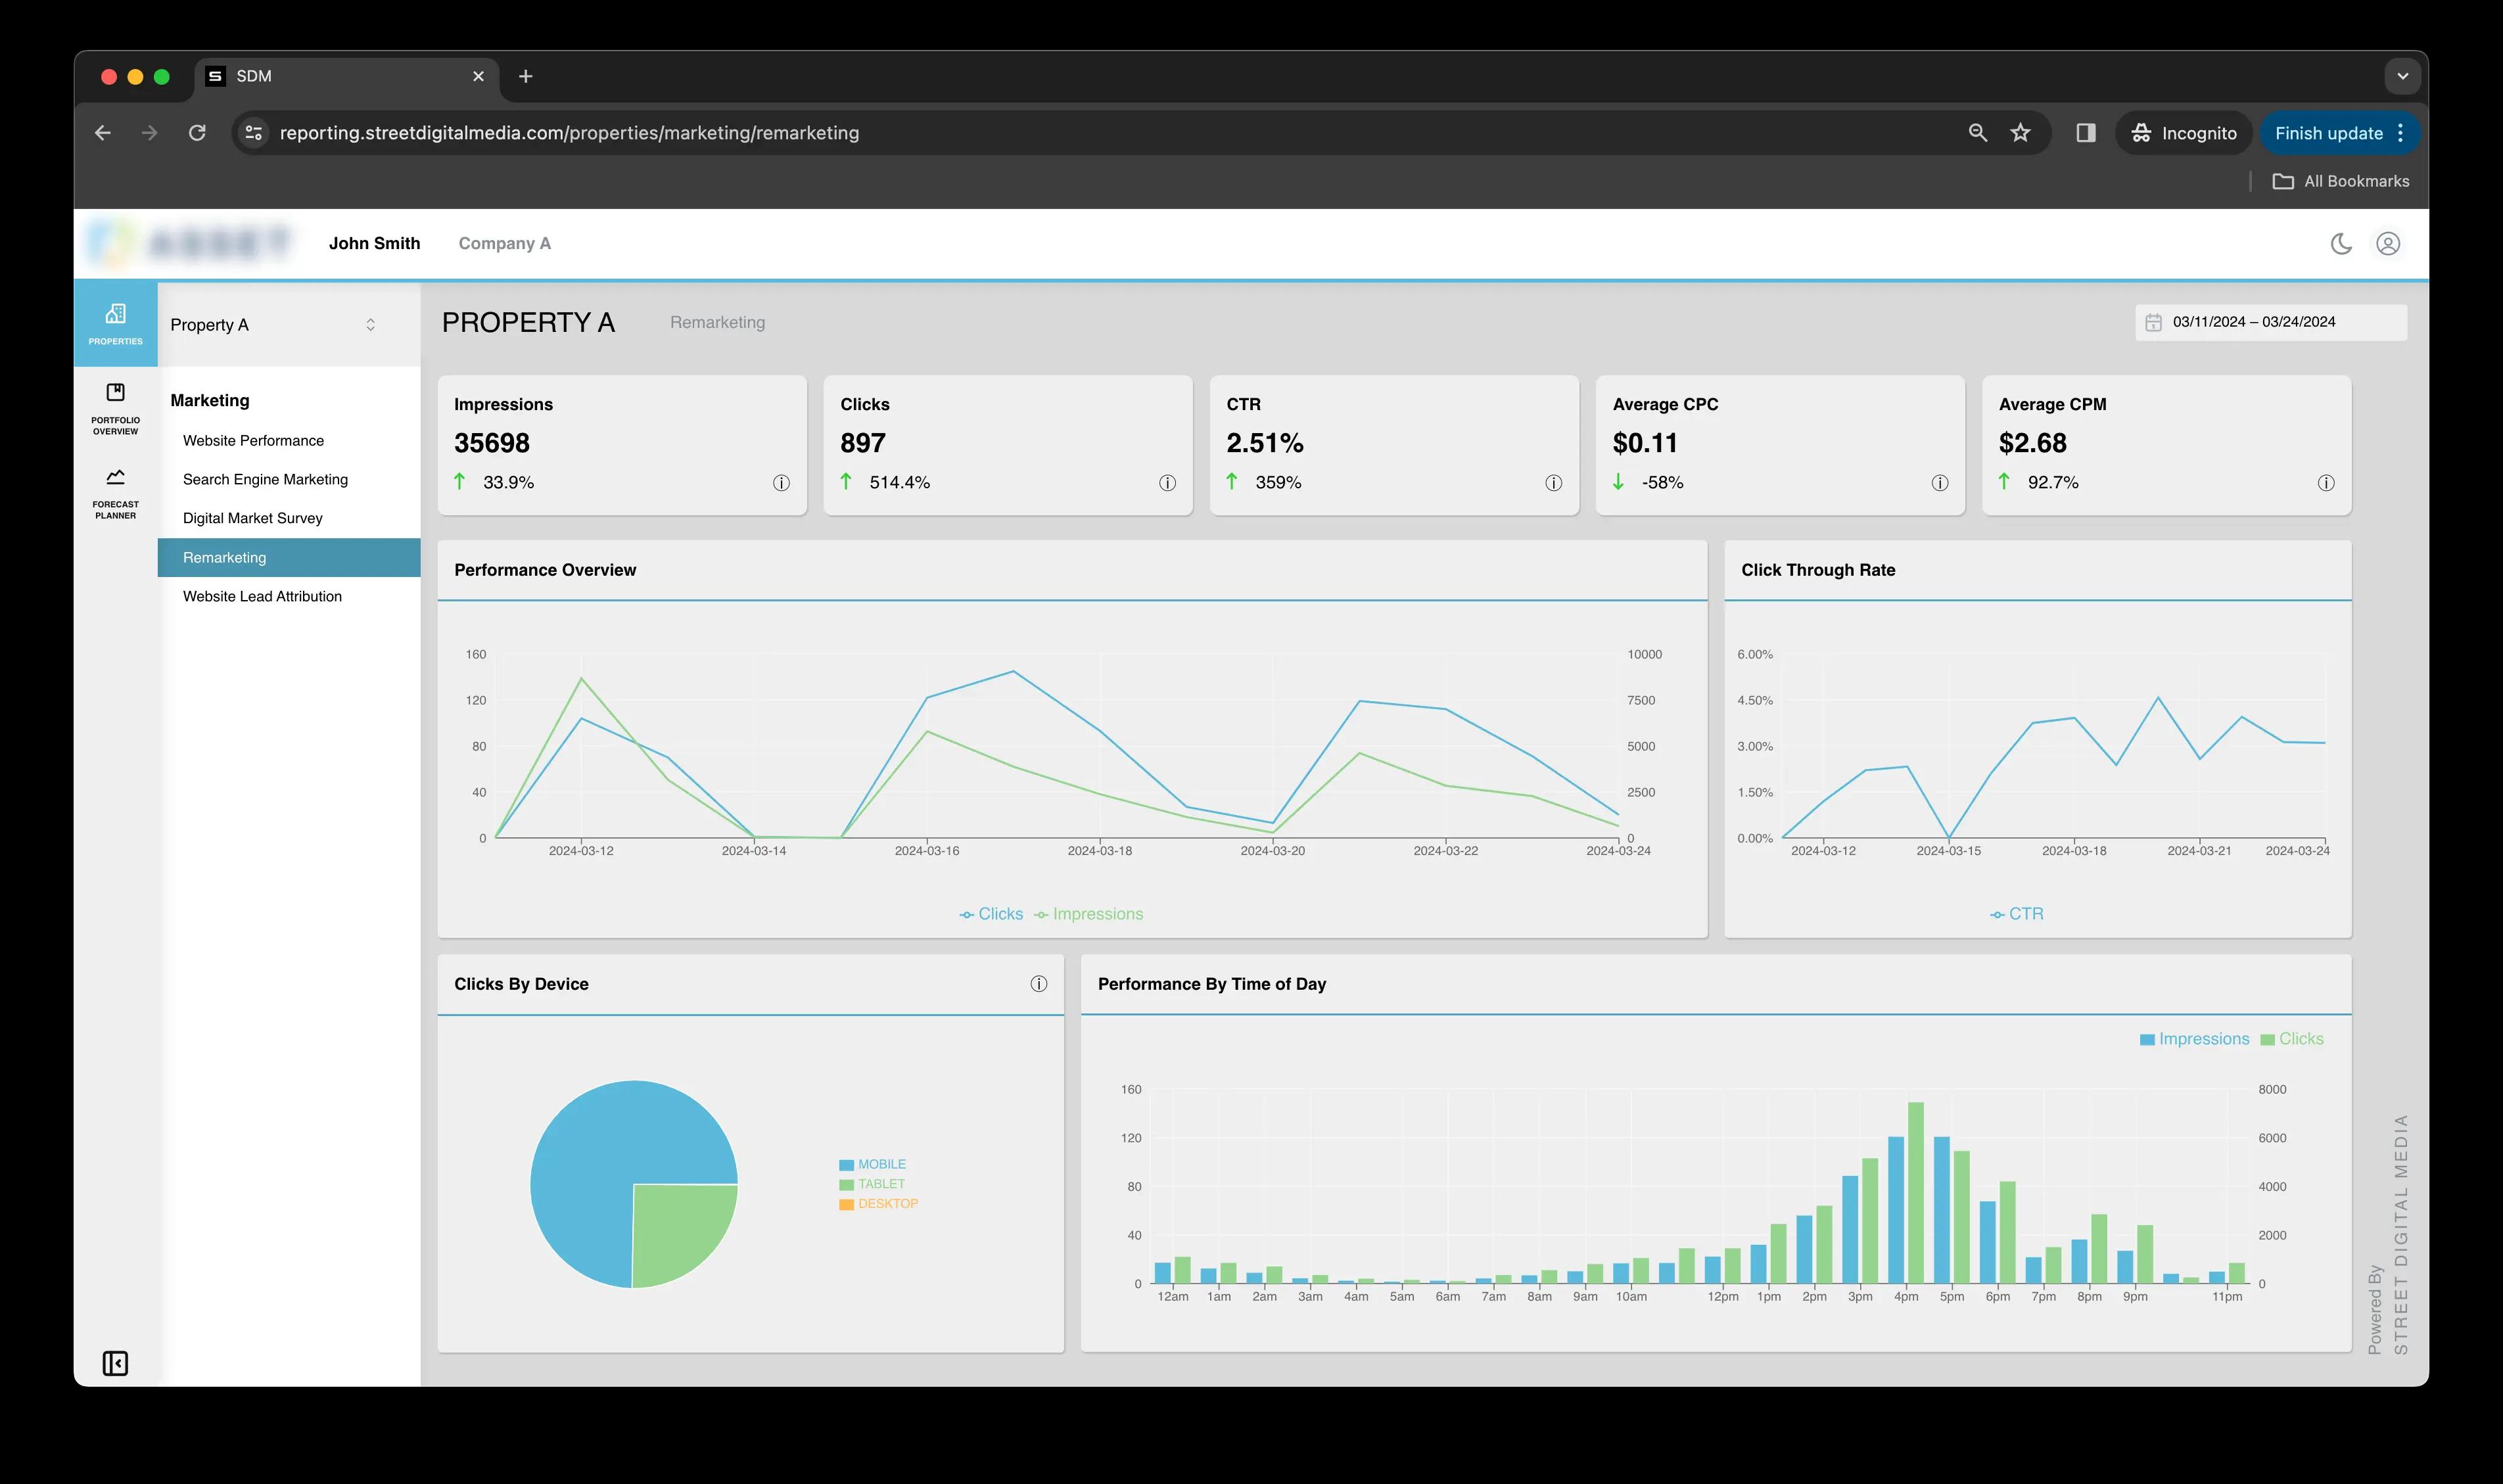Click the blurred company logo
This screenshot has height=1484, width=2503.
pos(190,243)
